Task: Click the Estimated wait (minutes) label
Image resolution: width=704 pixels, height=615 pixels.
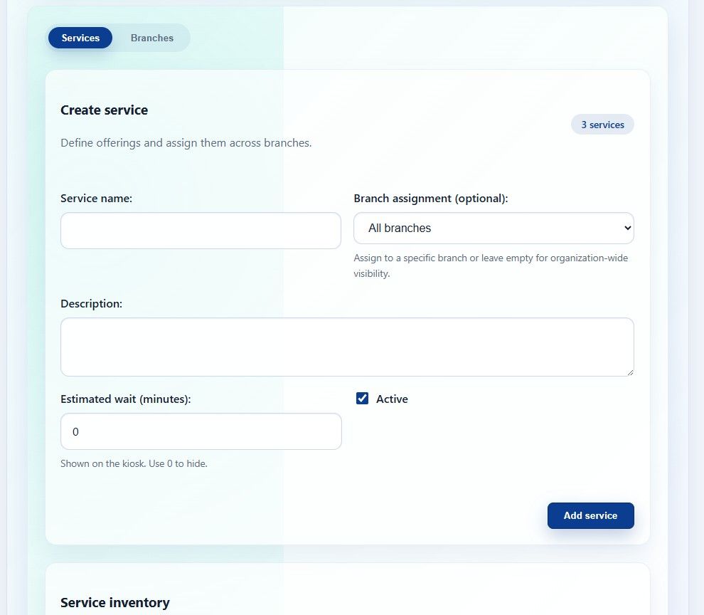Action: 126,399
